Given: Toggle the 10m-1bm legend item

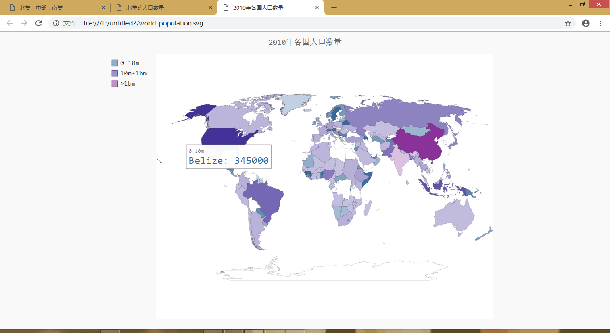Looking at the screenshot, I should click(x=133, y=73).
